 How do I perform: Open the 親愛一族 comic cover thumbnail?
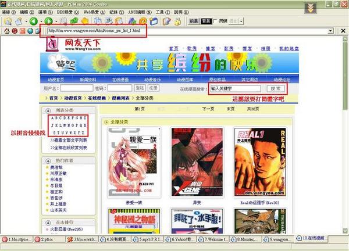click(134, 162)
